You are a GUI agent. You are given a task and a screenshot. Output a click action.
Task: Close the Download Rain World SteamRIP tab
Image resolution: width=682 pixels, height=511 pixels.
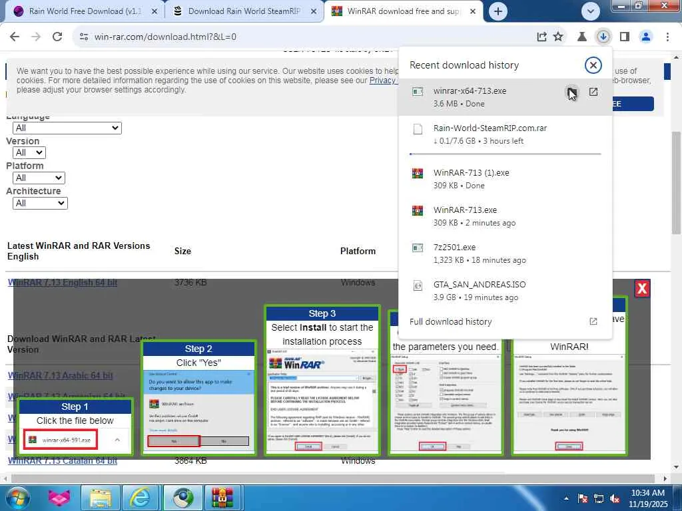click(x=314, y=12)
